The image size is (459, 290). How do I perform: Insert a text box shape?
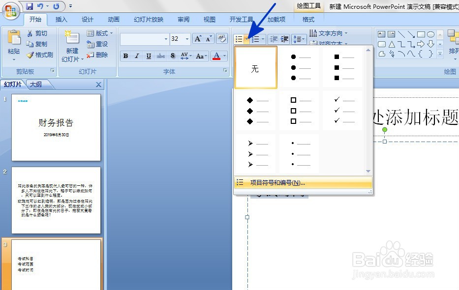(x=381, y=34)
